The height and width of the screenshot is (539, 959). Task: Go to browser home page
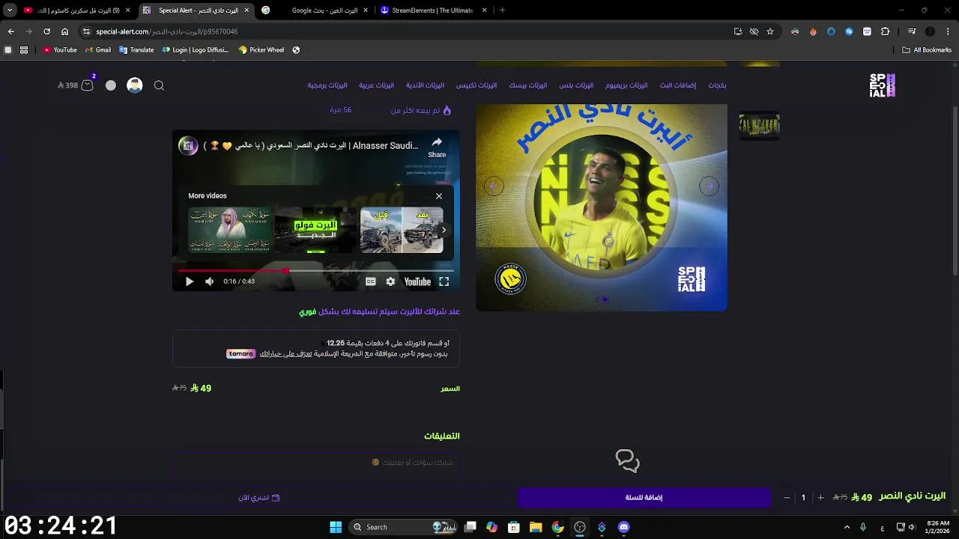click(x=64, y=31)
